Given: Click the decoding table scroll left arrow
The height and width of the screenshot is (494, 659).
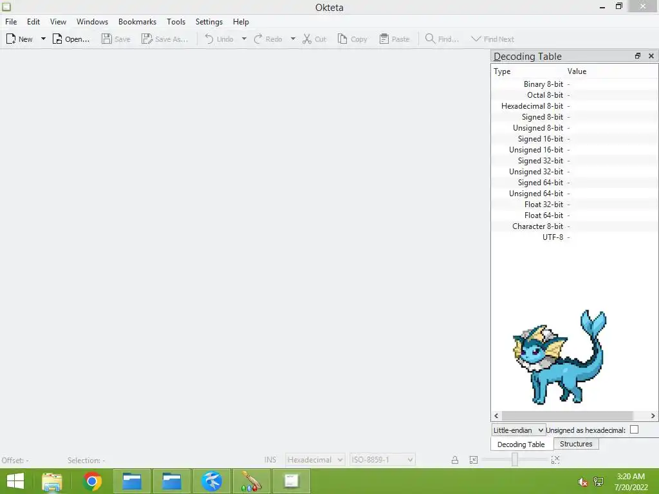Looking at the screenshot, I should [x=496, y=416].
